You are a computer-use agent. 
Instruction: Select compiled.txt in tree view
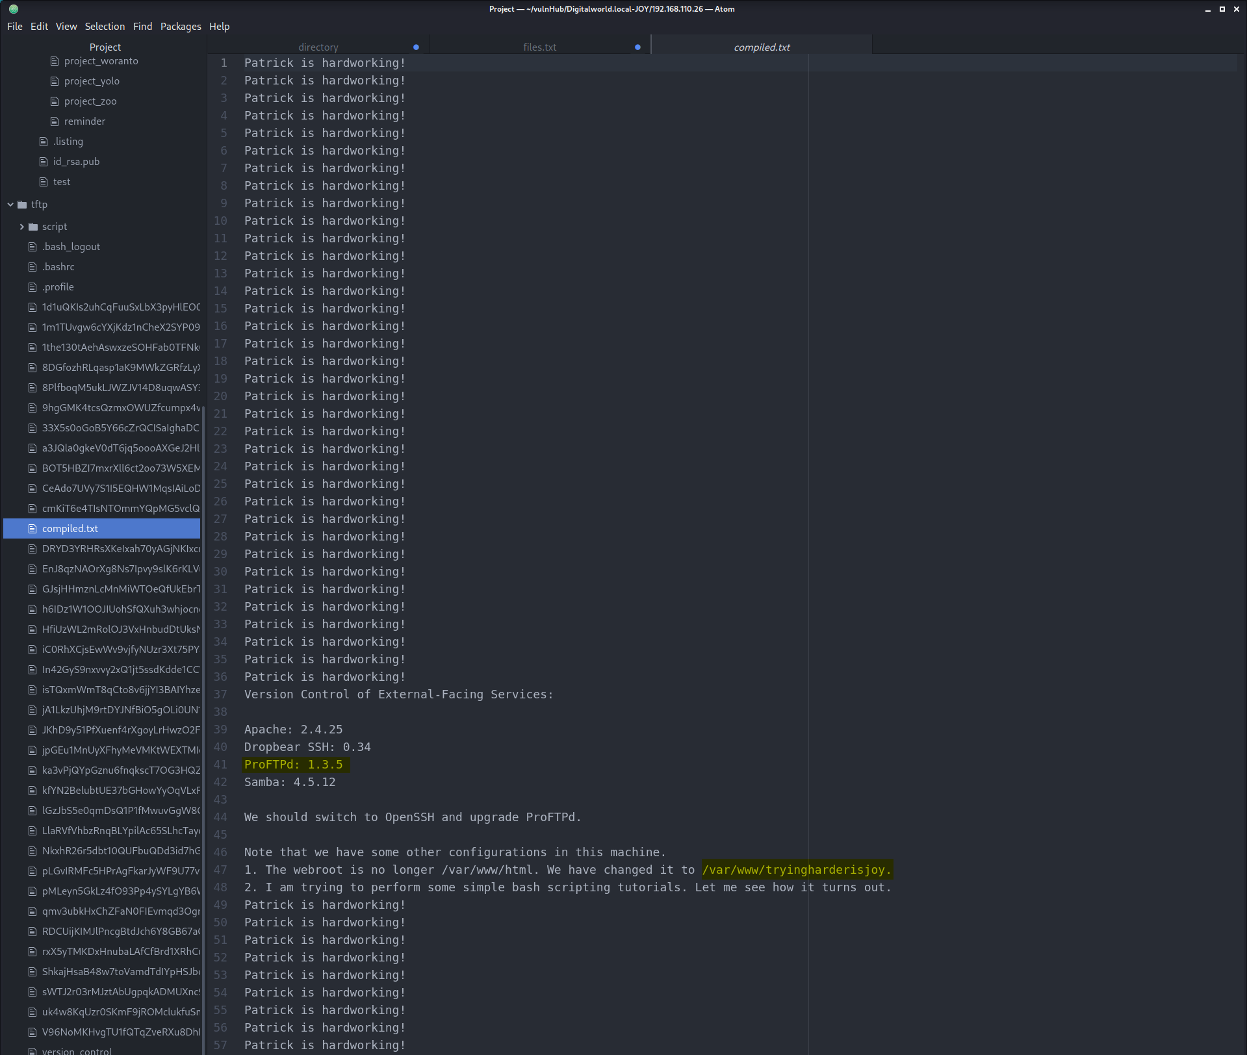102,529
